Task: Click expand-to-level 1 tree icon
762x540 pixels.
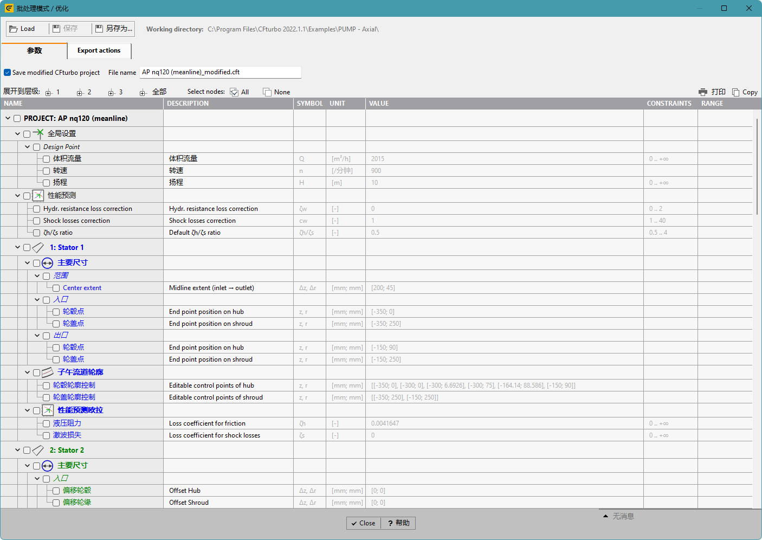Action: [x=48, y=93]
